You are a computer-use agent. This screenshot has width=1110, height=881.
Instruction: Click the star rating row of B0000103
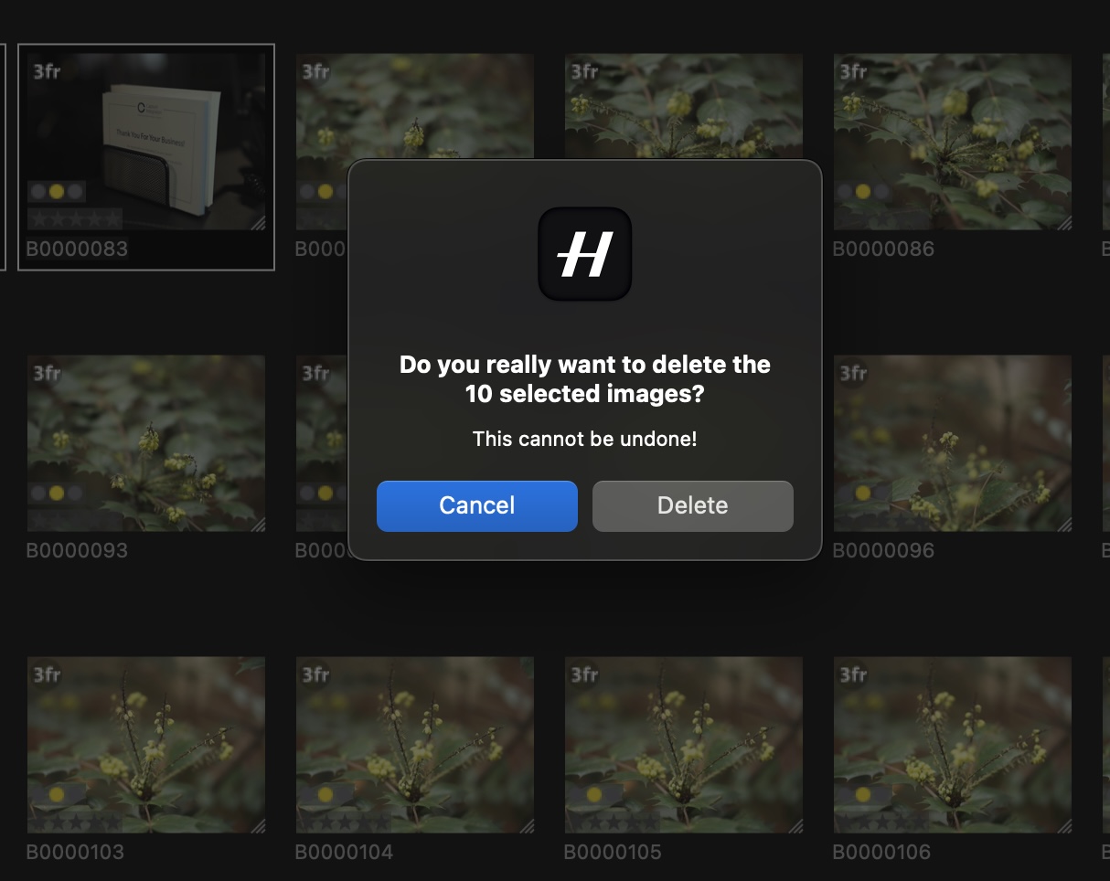coord(75,823)
